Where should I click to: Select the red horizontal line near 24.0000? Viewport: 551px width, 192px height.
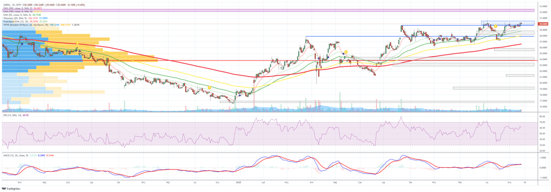click(269, 60)
